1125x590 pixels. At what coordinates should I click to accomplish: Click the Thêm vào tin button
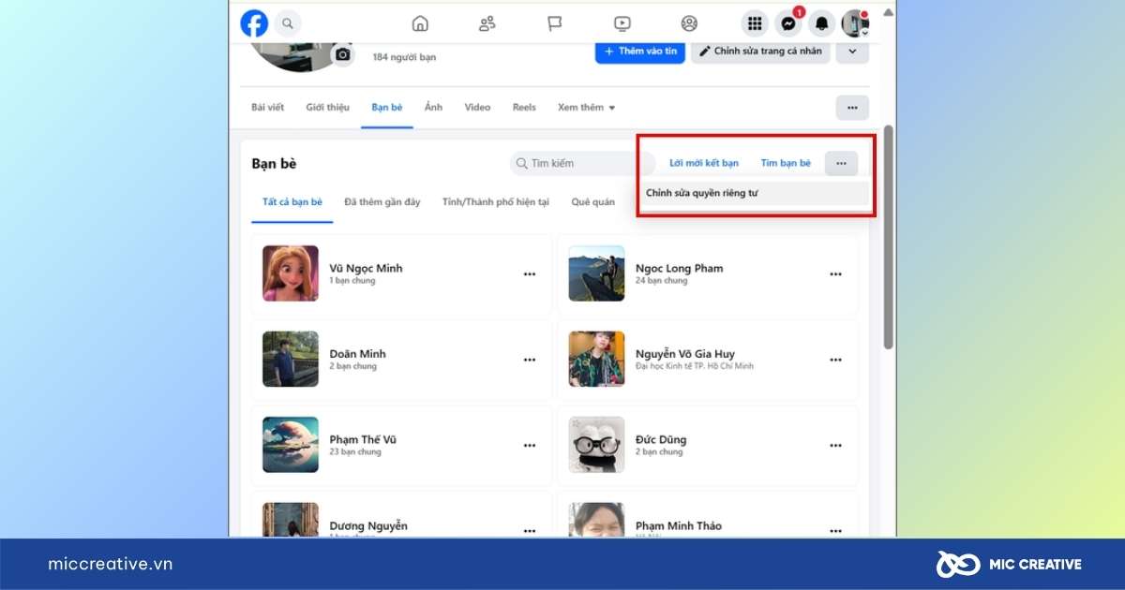pyautogui.click(x=640, y=52)
